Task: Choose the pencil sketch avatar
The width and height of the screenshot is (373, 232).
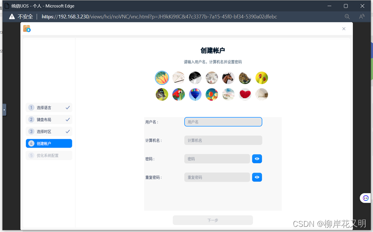Action: 179,78
